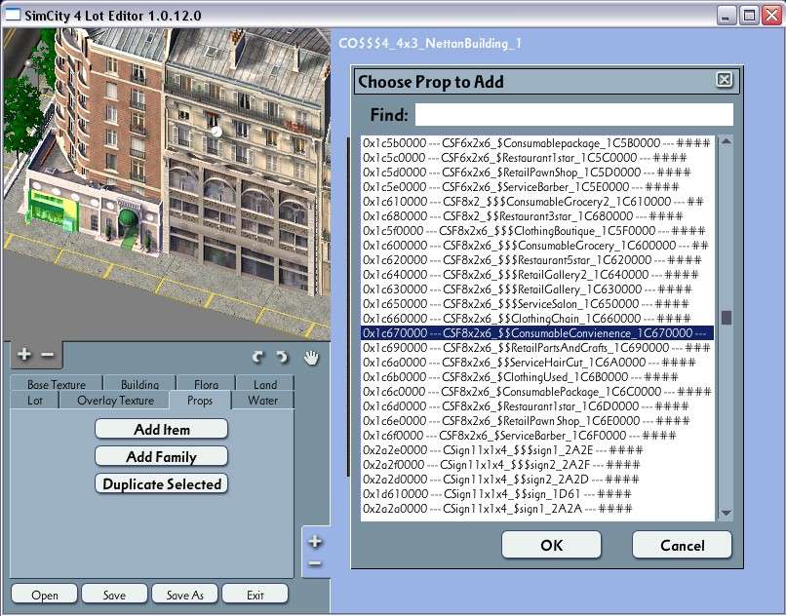Open the Water tab
Screen dimensions: 786x616
[x=262, y=400]
